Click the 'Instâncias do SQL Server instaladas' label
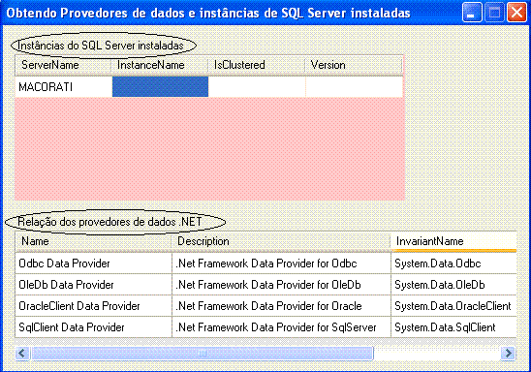Image resolution: width=531 pixels, height=372 pixels. (x=100, y=46)
